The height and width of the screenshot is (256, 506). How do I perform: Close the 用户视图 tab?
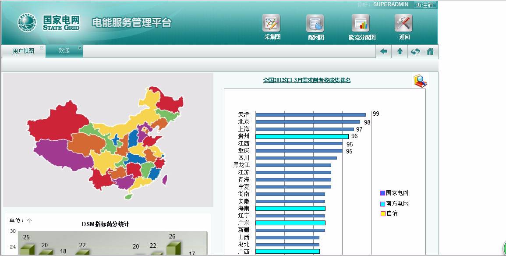42,48
